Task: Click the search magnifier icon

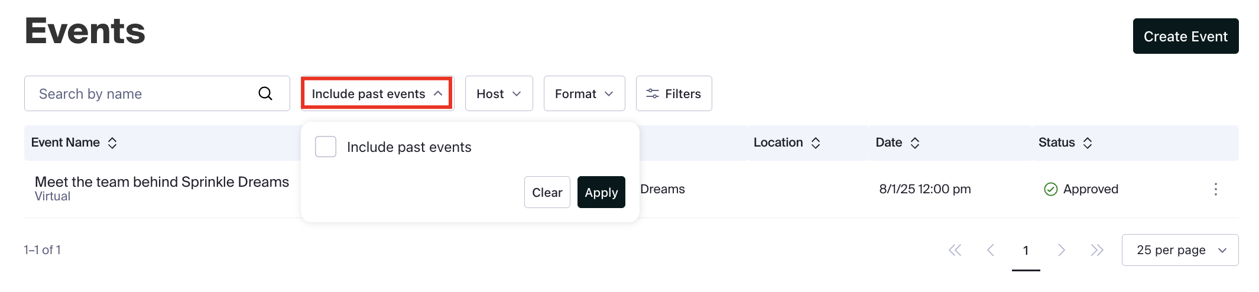Action: point(265,93)
